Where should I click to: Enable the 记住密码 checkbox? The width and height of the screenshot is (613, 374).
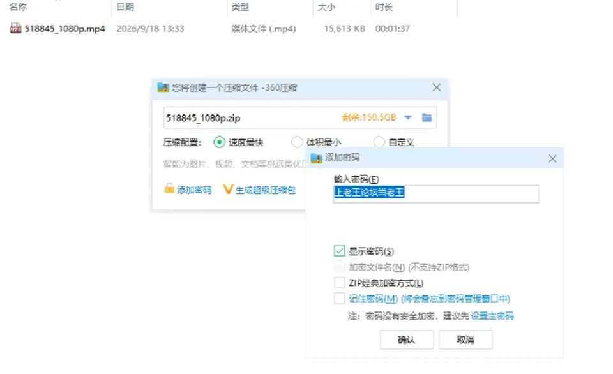[x=339, y=299]
